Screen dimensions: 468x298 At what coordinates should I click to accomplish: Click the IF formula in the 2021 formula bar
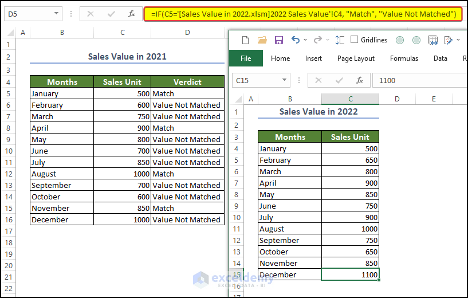(303, 14)
